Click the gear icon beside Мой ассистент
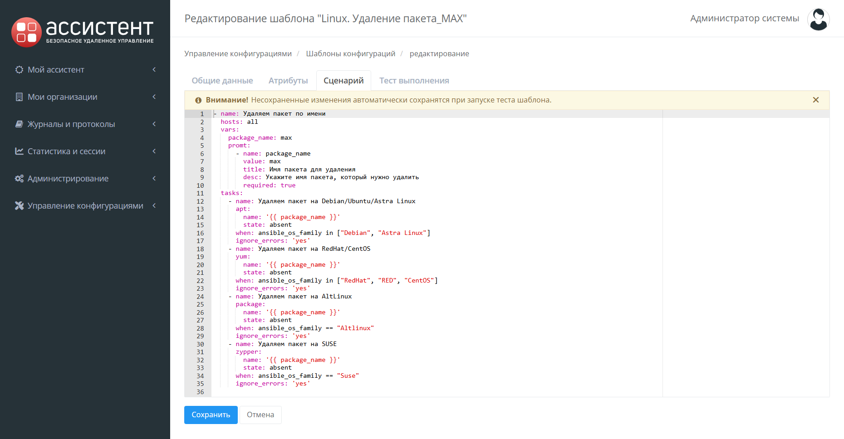This screenshot has width=844, height=439. (19, 70)
